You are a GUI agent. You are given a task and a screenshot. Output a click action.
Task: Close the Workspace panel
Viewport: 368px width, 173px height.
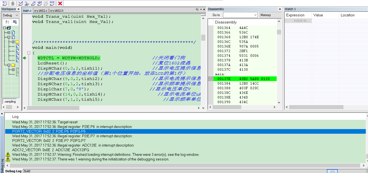click(19, 9)
